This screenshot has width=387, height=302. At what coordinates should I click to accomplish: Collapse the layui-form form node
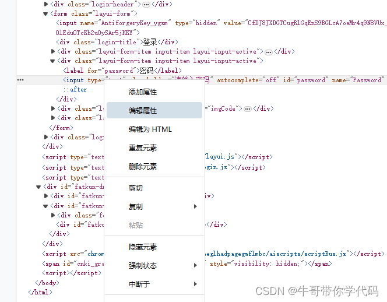45,13
